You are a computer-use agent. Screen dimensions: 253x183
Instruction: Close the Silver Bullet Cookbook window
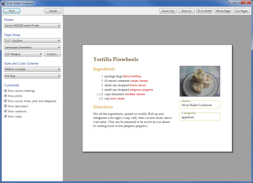246,2
